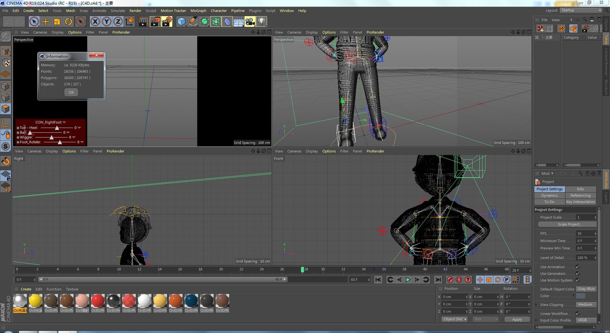This screenshot has width=610, height=333.
Task: Select the spline Pen tool
Action: [193, 22]
